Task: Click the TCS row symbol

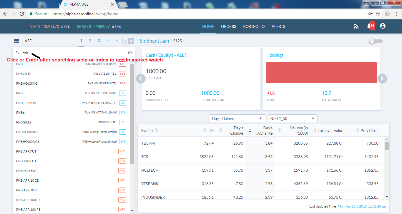Action: (x=144, y=157)
